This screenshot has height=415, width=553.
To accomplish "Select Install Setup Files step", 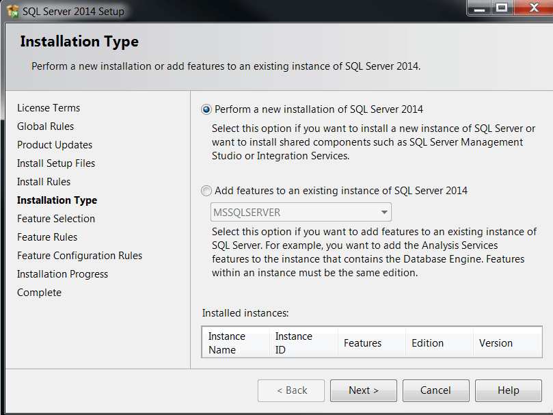I will (x=56, y=163).
